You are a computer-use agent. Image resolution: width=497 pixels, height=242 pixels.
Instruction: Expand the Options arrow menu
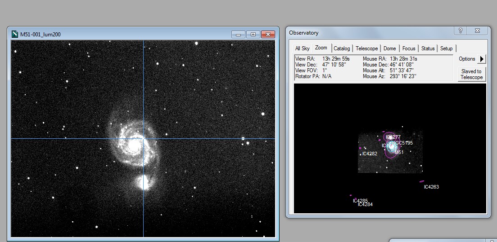pyautogui.click(x=482, y=59)
